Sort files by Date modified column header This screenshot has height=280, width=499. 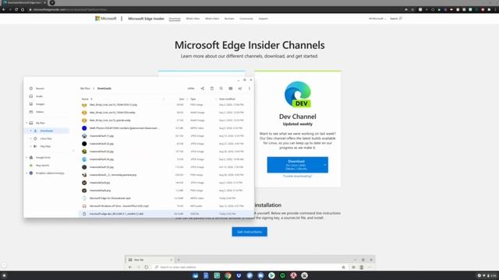click(227, 99)
